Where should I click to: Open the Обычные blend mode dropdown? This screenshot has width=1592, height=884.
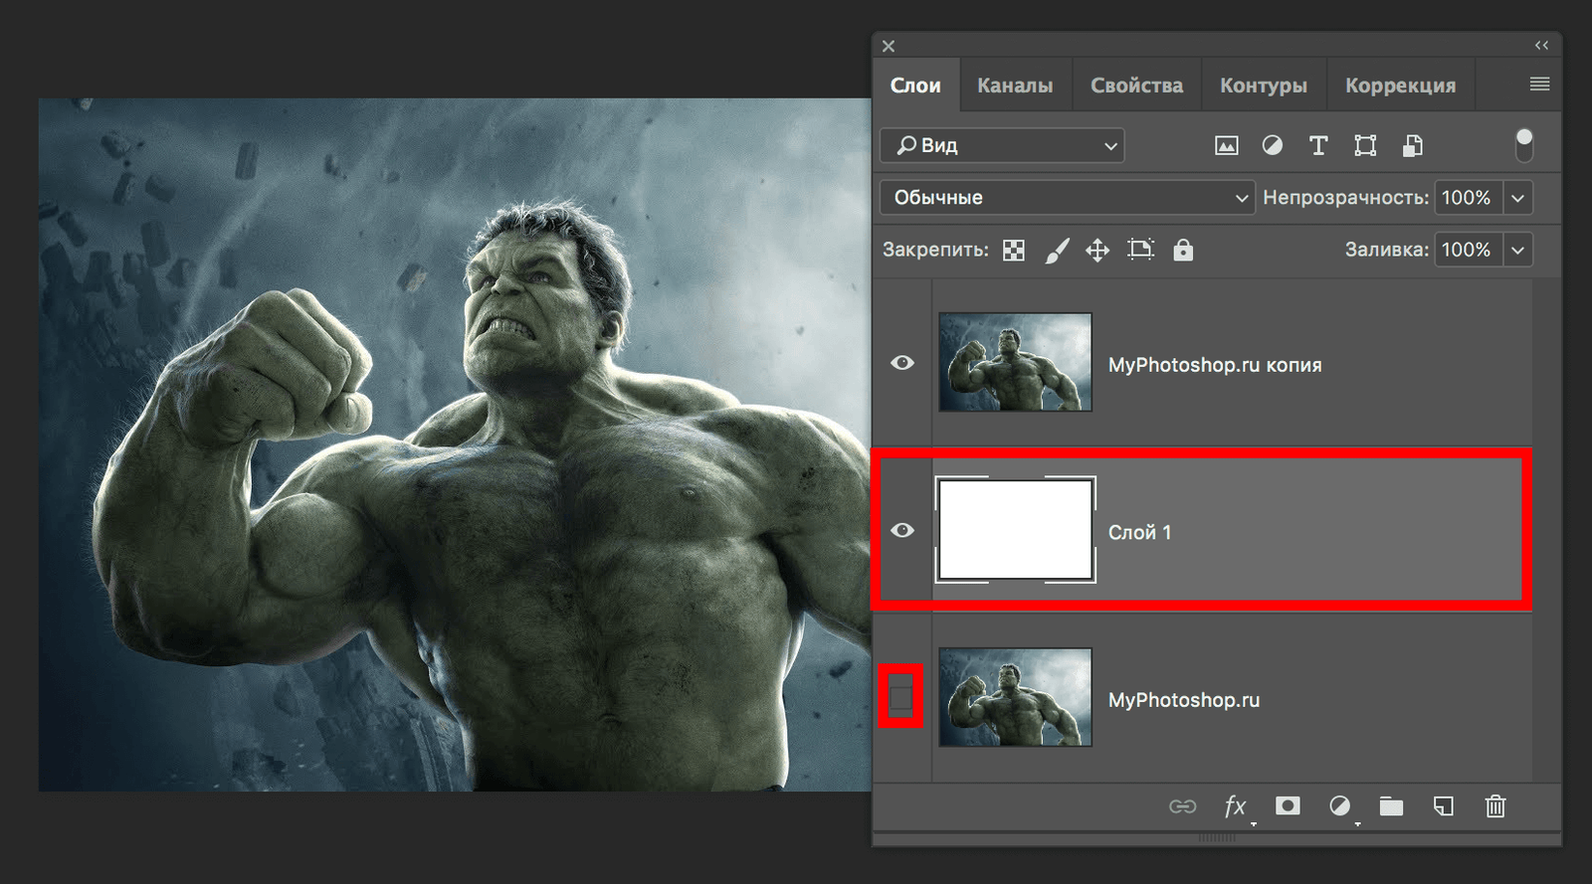(1067, 198)
